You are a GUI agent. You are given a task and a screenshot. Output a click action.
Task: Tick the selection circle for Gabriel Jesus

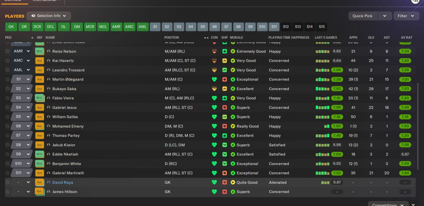pyautogui.click(x=8, y=108)
